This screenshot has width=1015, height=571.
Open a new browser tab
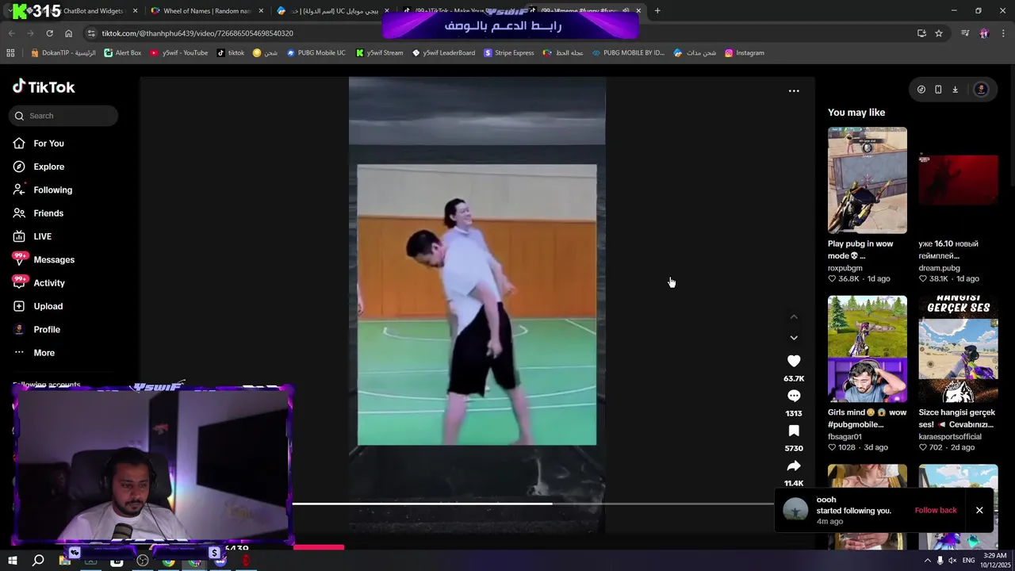tap(657, 11)
